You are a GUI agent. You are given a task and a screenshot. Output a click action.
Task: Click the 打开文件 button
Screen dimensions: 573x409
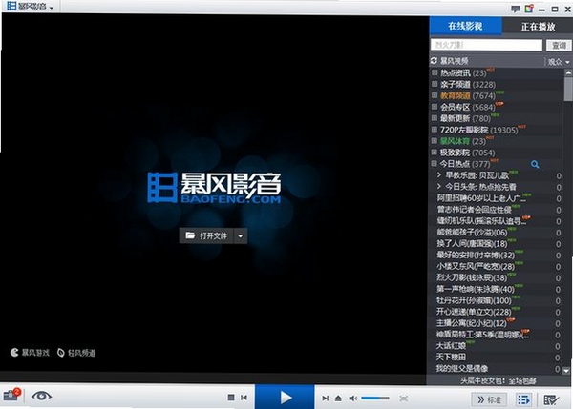207,235
